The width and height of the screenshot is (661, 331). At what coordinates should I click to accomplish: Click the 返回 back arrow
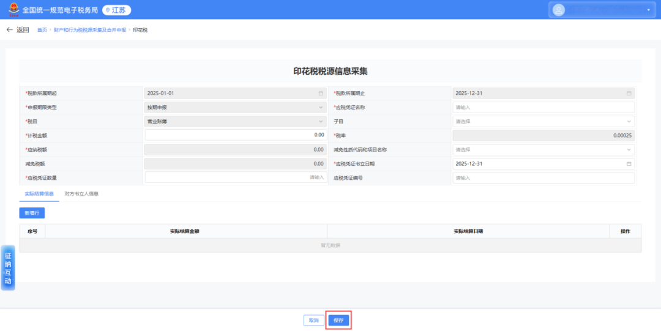pyautogui.click(x=10, y=30)
